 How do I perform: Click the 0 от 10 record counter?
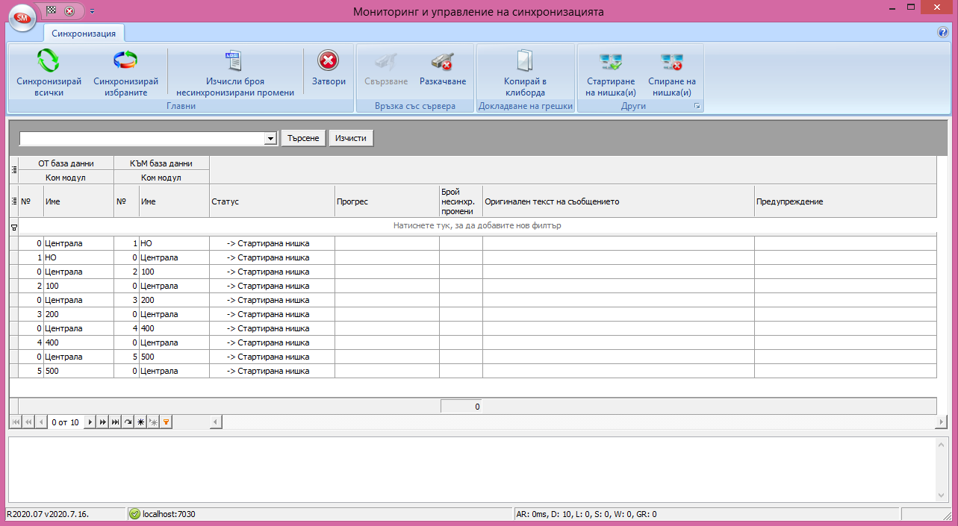[65, 422]
